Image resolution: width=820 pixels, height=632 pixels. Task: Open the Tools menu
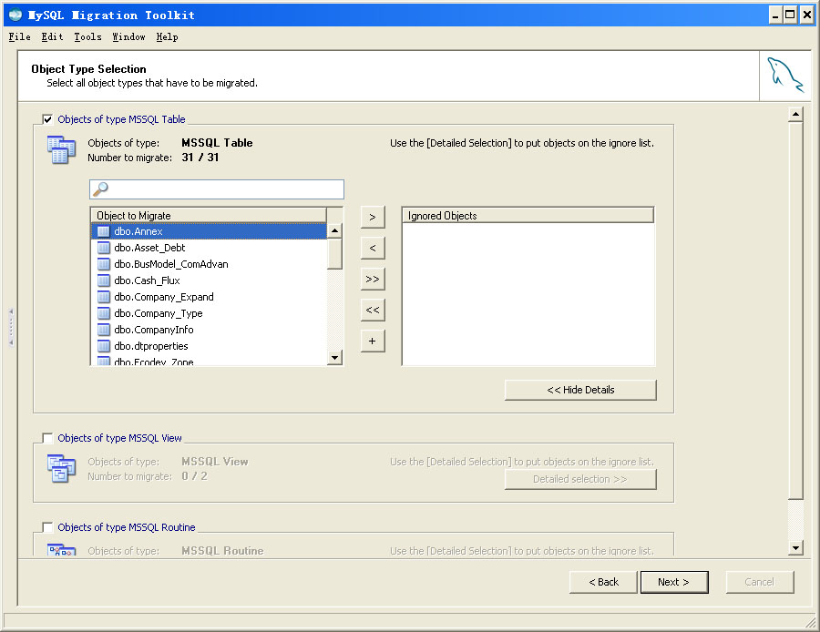pyautogui.click(x=87, y=37)
